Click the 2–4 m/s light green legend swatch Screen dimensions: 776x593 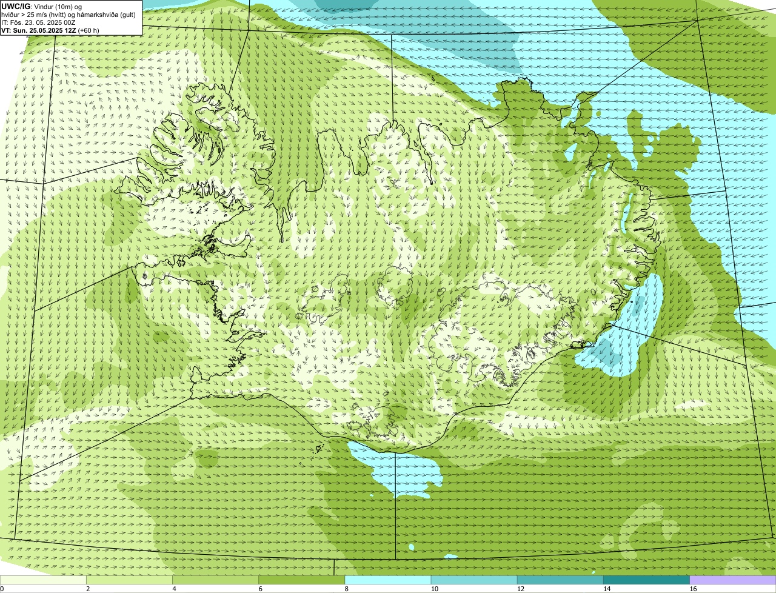tap(130, 580)
